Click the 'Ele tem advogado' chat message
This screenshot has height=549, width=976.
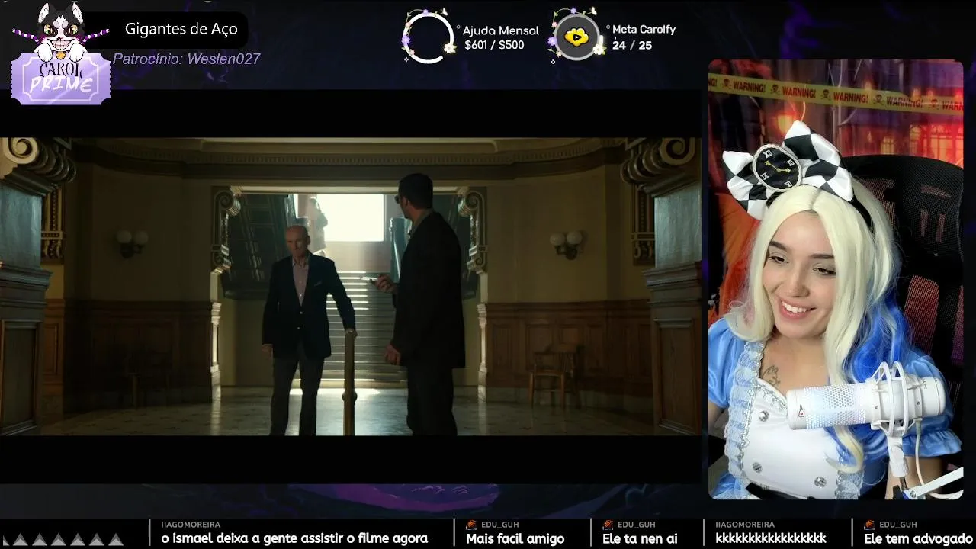(x=918, y=538)
